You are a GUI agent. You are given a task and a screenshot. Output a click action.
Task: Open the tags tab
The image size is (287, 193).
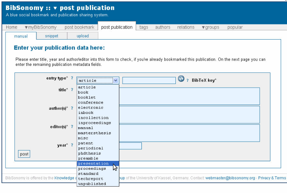coord(144,27)
